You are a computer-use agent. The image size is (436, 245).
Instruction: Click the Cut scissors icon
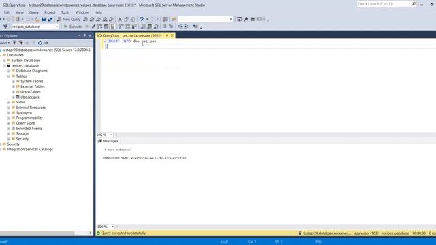click(120, 19)
